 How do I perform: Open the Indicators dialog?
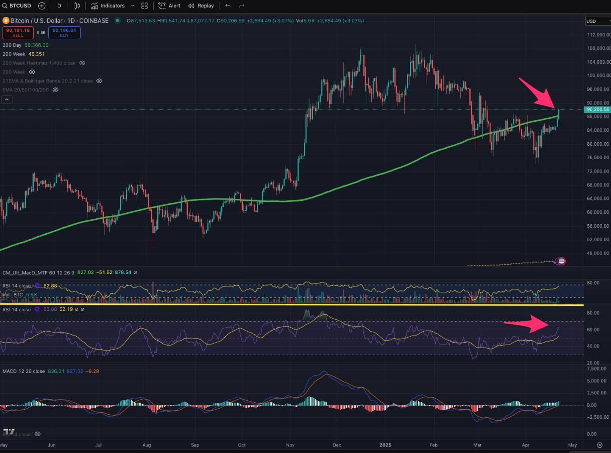108,5
